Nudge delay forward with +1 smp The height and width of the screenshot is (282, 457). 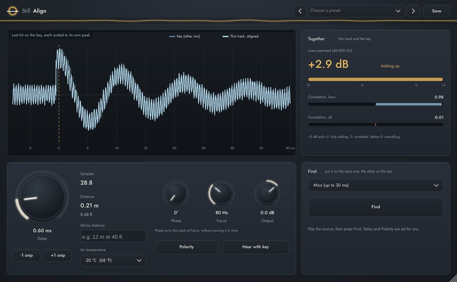tap(58, 255)
